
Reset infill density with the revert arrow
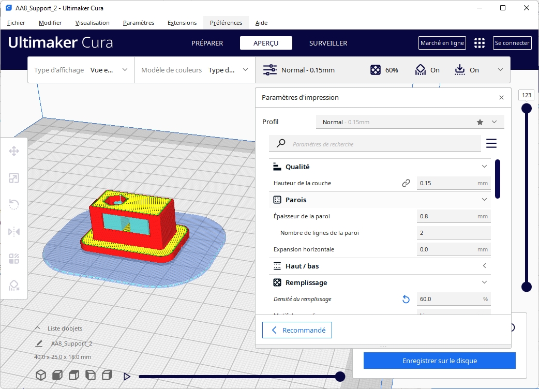coord(406,299)
